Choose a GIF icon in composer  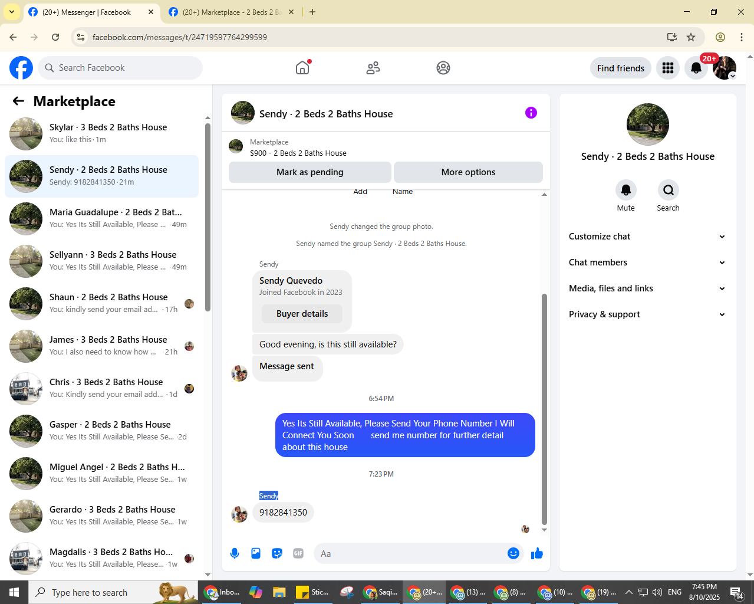pos(298,553)
